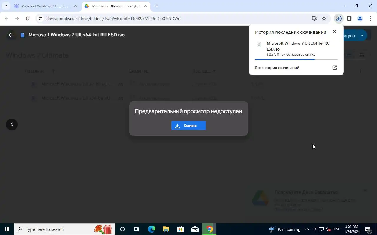
Task: Go back with the preview header arrow
Action: click(11, 35)
